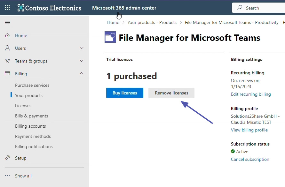Click the search magnifier icon
Screen dimensions: 285x187
click(x=240, y=8)
